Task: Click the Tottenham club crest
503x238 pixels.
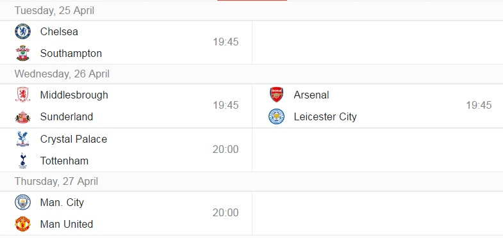Action: pyautogui.click(x=23, y=161)
